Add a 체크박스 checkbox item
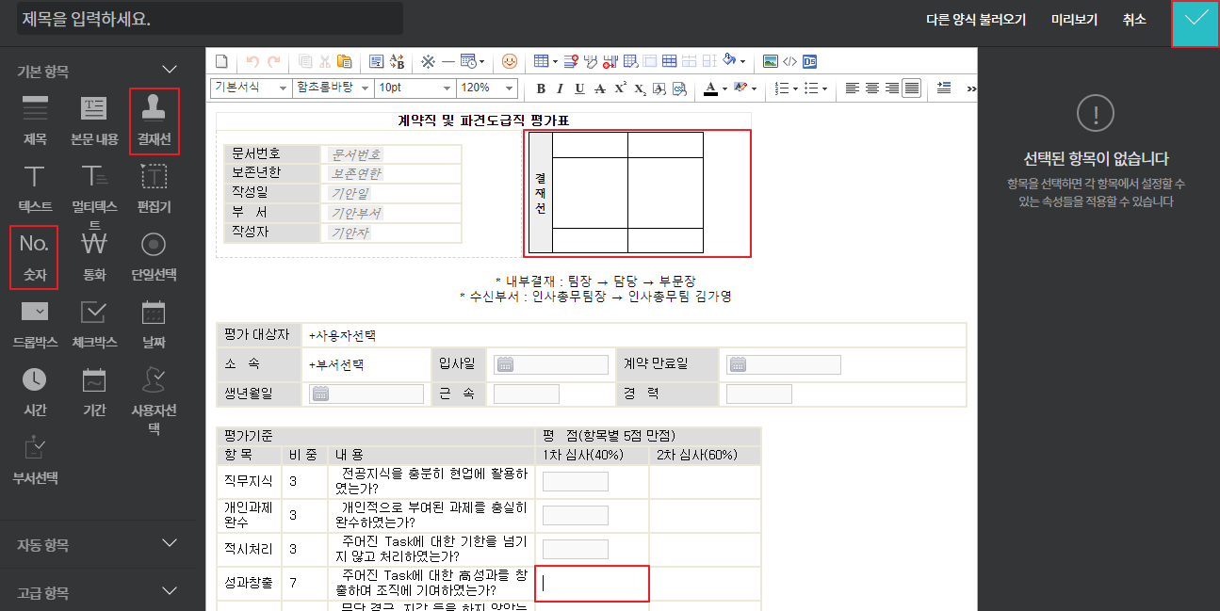1220x611 pixels. (x=94, y=324)
